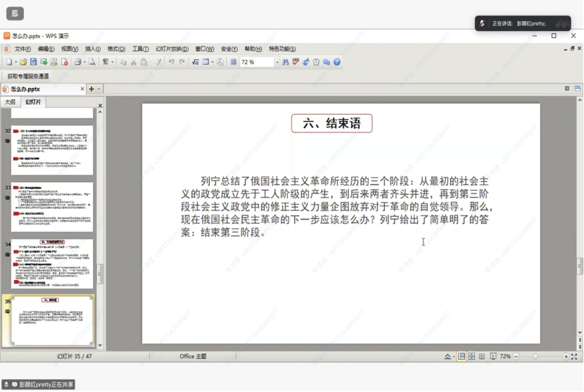Click the zoom slider handle in status bar
Screen dimensions: 584x392
[535, 357]
